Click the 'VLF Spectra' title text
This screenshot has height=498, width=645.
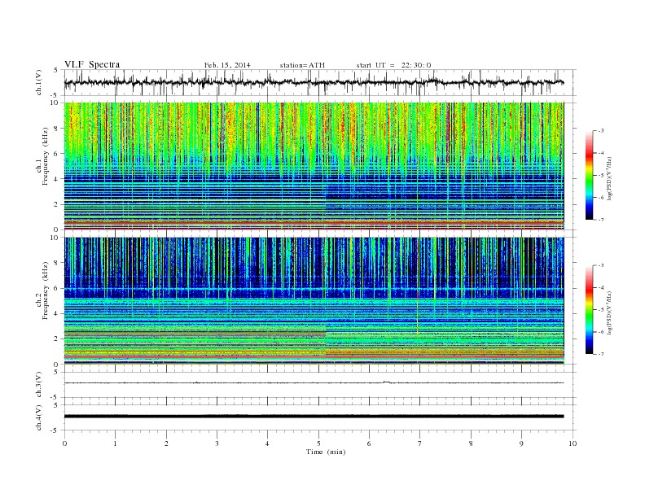click(x=92, y=64)
